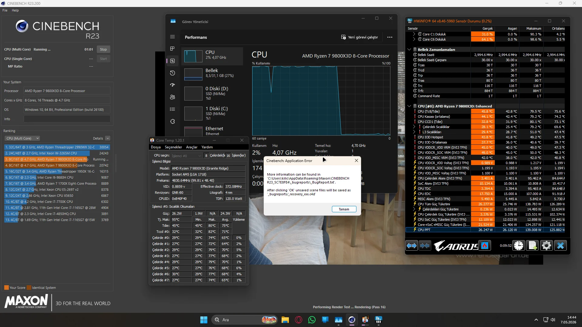Open volume control in system tray
The width and height of the screenshot is (582, 327).
pos(553,320)
